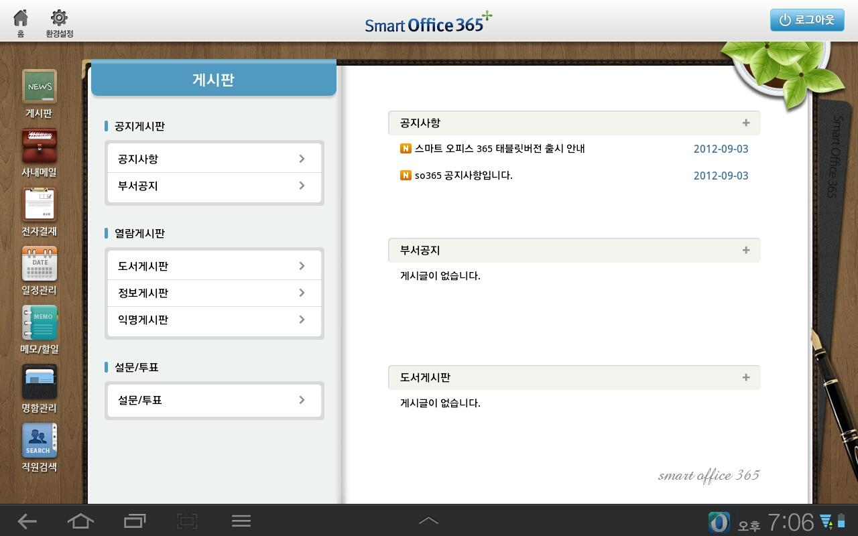
Task: Open 메모/할일 memo notebook icon
Action: 40,323
